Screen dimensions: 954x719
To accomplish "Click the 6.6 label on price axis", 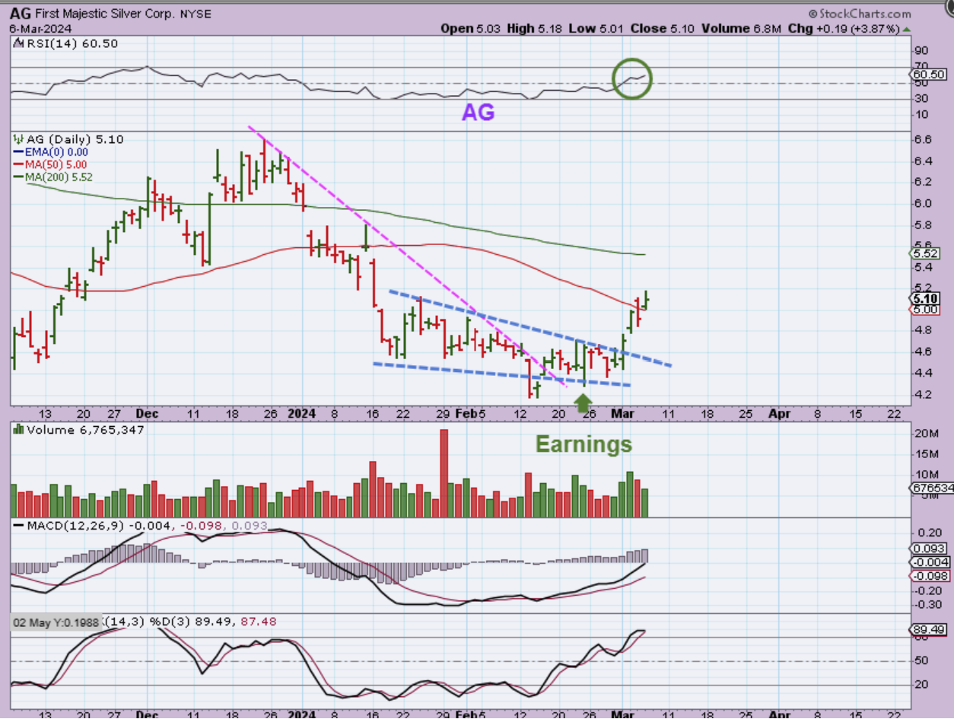I will tap(922, 140).
